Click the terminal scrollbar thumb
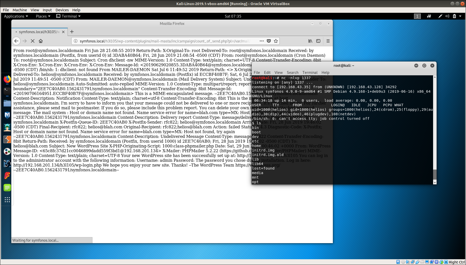 coord(435,175)
